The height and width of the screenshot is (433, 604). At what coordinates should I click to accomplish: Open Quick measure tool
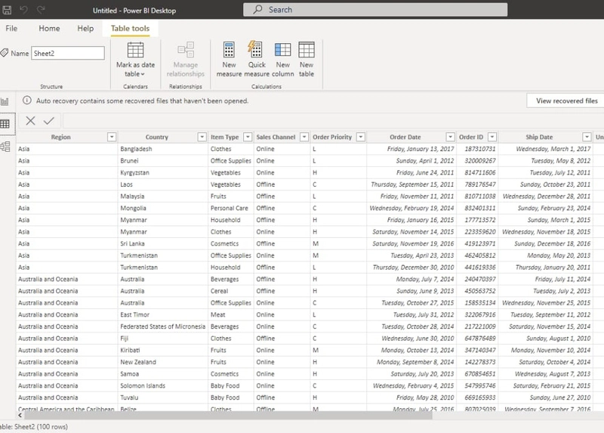[x=257, y=60]
